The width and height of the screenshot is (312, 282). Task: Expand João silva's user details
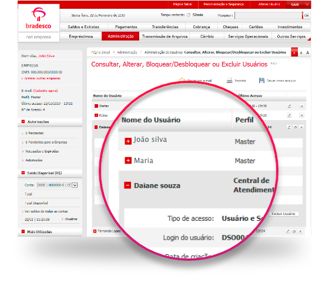(128, 141)
